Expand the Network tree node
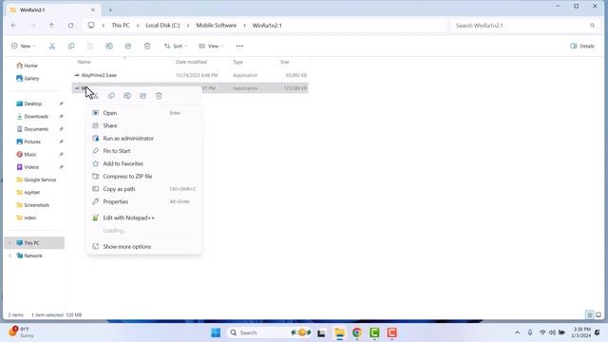This screenshot has height=342, width=608. tap(9, 256)
